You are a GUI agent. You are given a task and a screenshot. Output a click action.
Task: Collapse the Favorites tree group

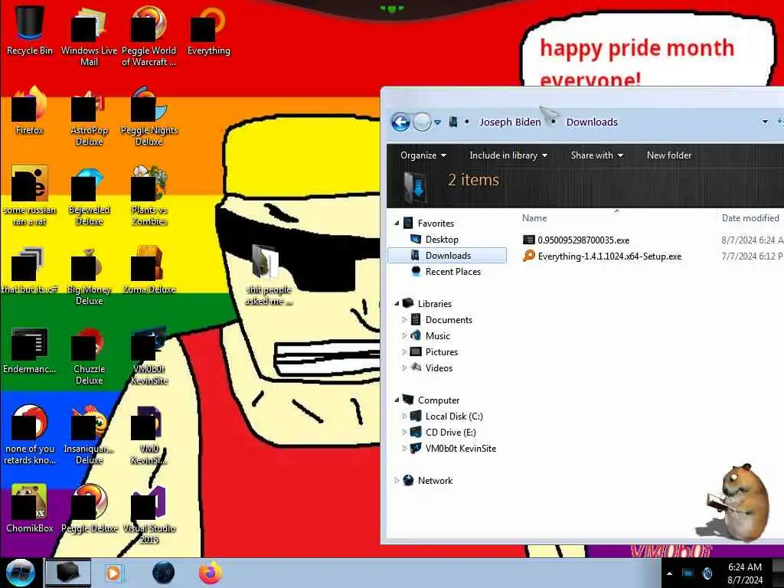pyautogui.click(x=397, y=223)
